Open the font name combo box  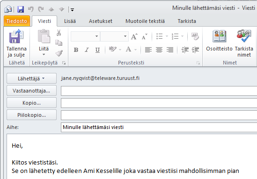pyautogui.click(x=85, y=36)
